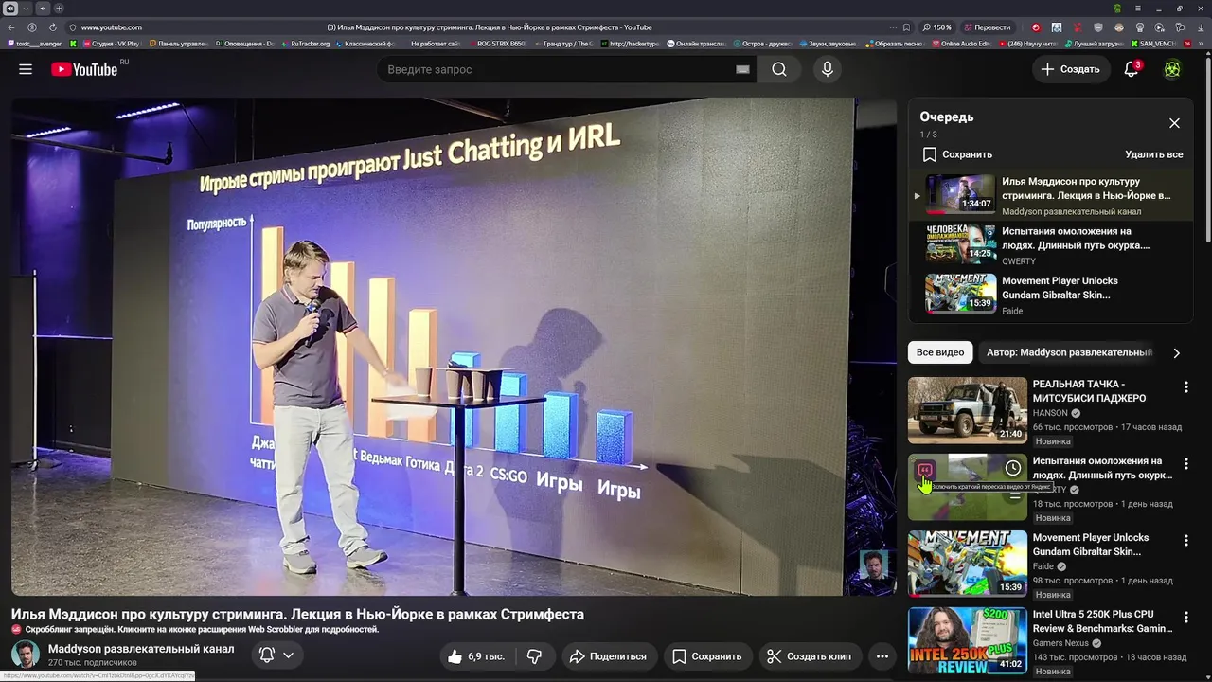This screenshot has width=1212, height=682.
Task: Open recommended Movement Player Unlocks Gundam thumbnail
Action: coord(967,564)
